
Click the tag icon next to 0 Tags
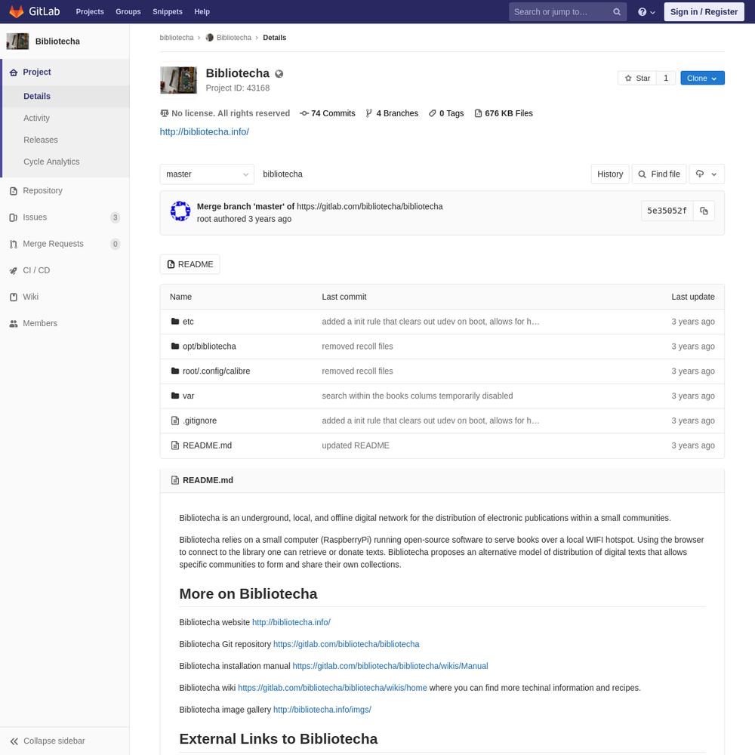click(x=433, y=114)
